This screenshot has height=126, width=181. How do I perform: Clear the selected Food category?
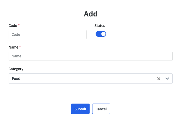click(x=159, y=79)
